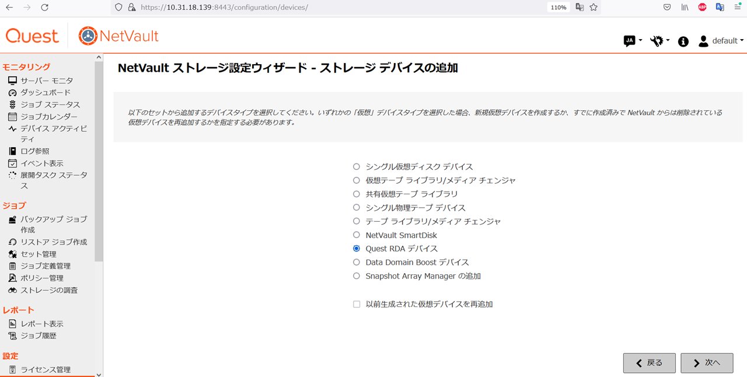Open ポリシー管理 from the sidebar
The width and height of the screenshot is (747, 377).
click(x=42, y=278)
